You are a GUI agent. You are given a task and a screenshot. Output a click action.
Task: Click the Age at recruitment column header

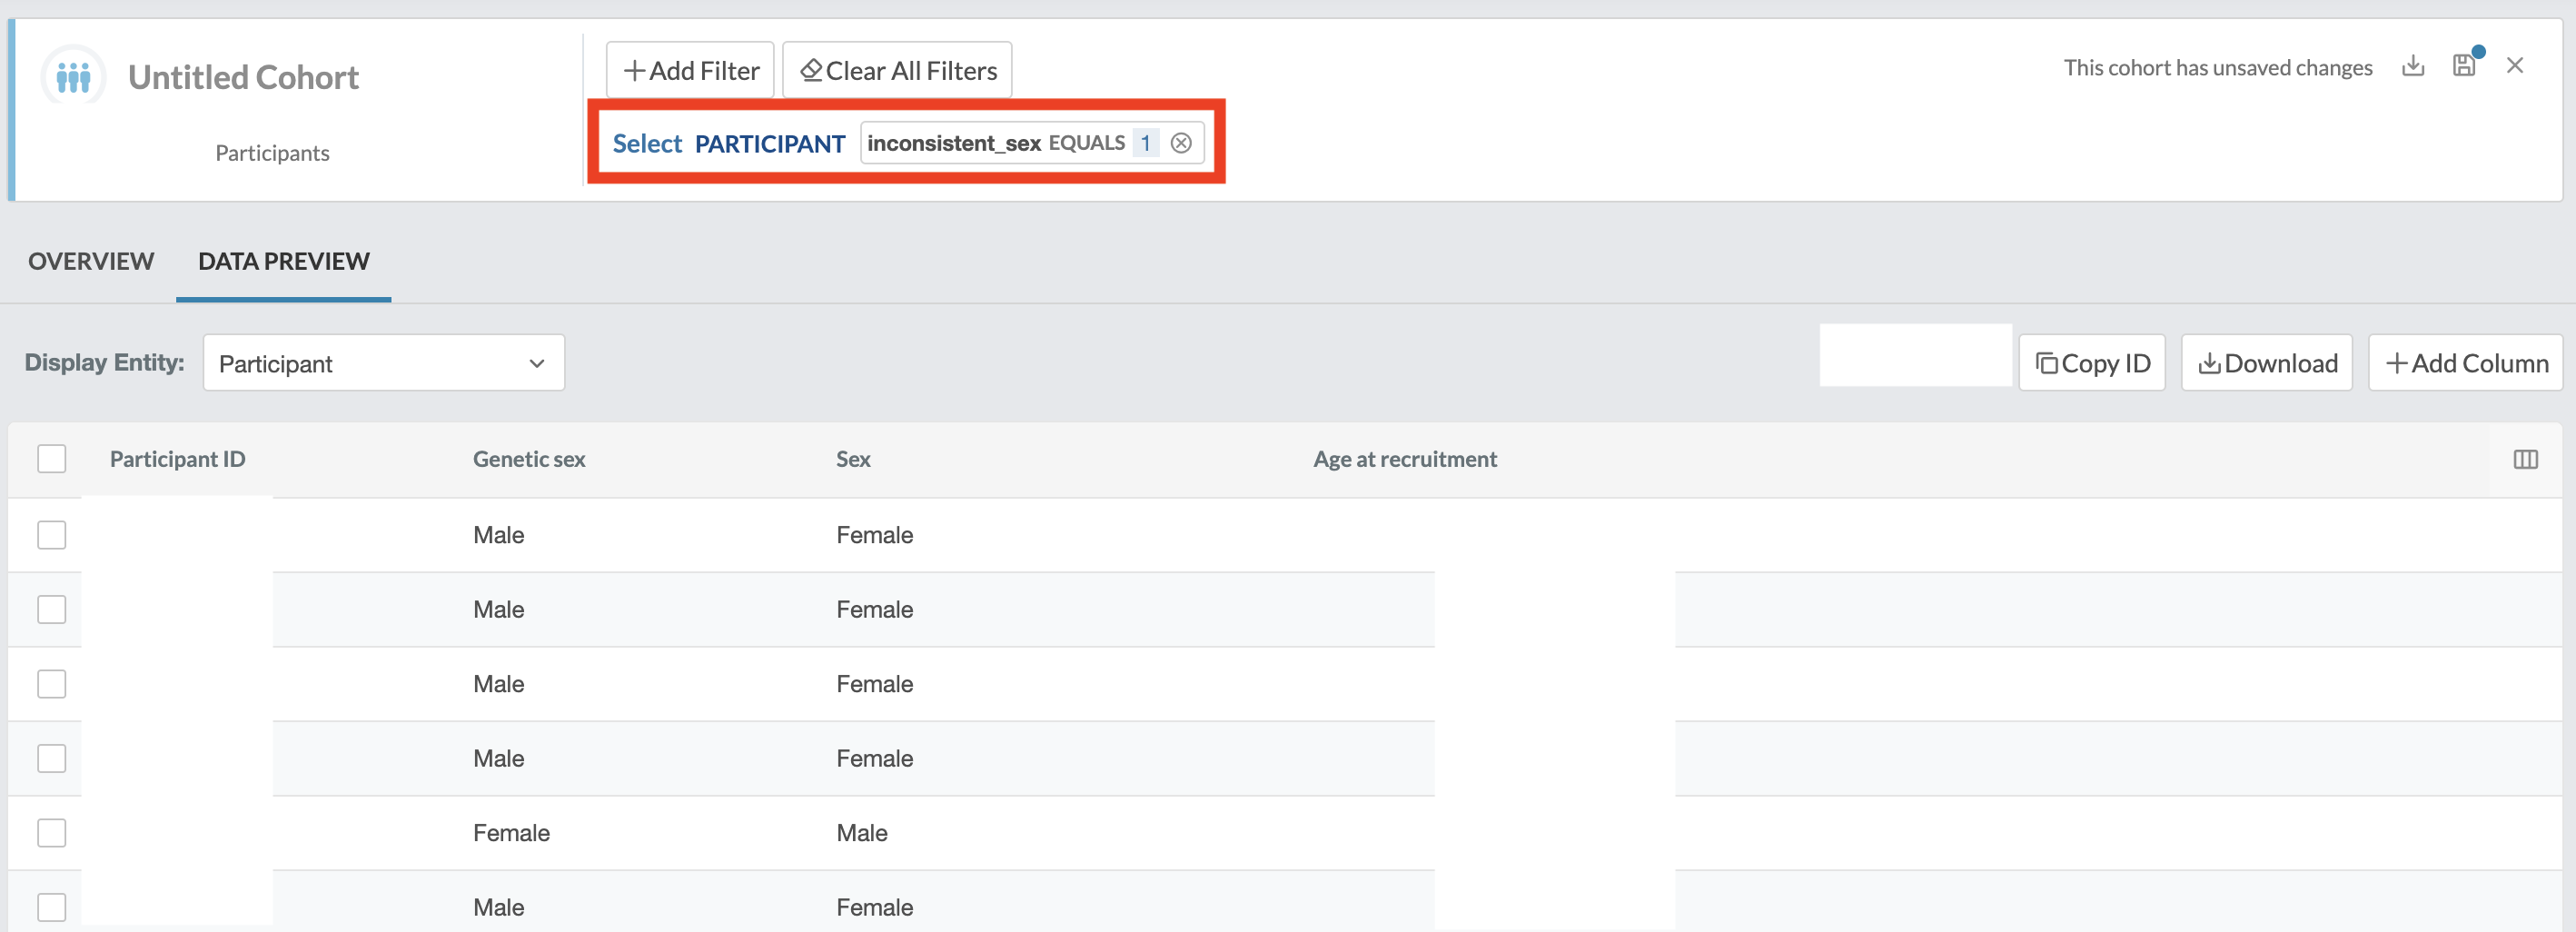click(1405, 459)
